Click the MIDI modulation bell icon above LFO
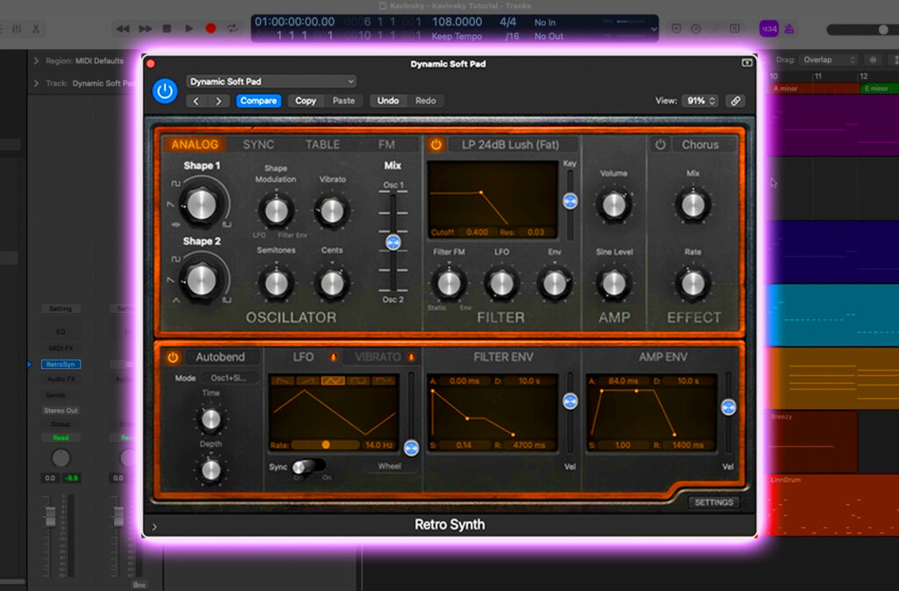 (334, 357)
